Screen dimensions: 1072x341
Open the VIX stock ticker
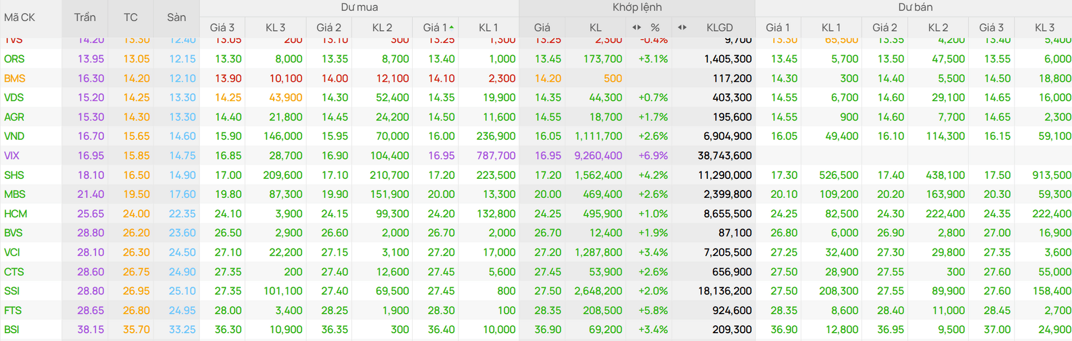click(x=12, y=155)
